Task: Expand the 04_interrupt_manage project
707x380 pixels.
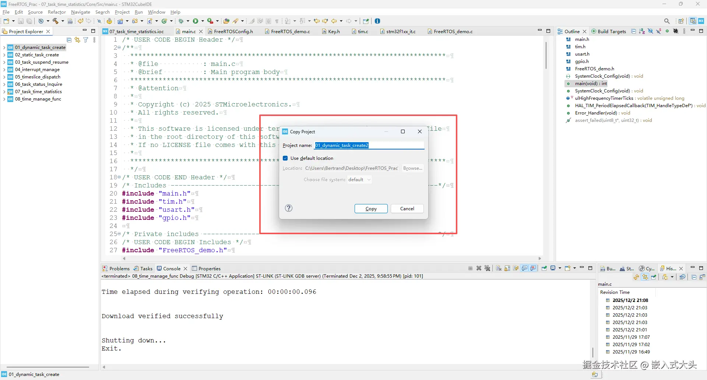Action: point(4,70)
